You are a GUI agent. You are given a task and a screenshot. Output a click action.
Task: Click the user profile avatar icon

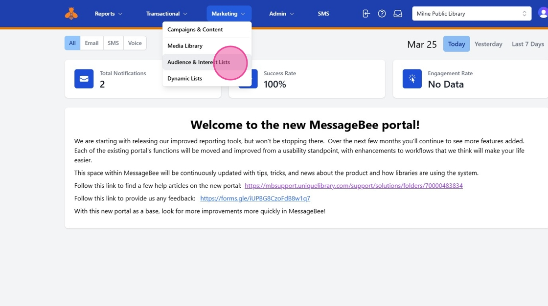pos(543,13)
